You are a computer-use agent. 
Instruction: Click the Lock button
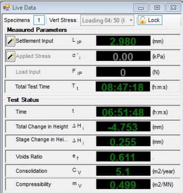coord(150,20)
